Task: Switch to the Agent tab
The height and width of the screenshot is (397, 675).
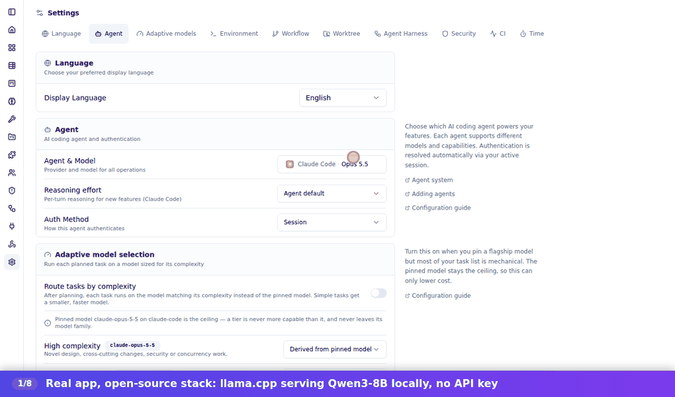Action: 109,34
